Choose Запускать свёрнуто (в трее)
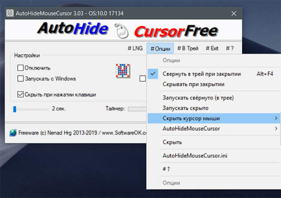281x198 pixels. click(x=214, y=98)
